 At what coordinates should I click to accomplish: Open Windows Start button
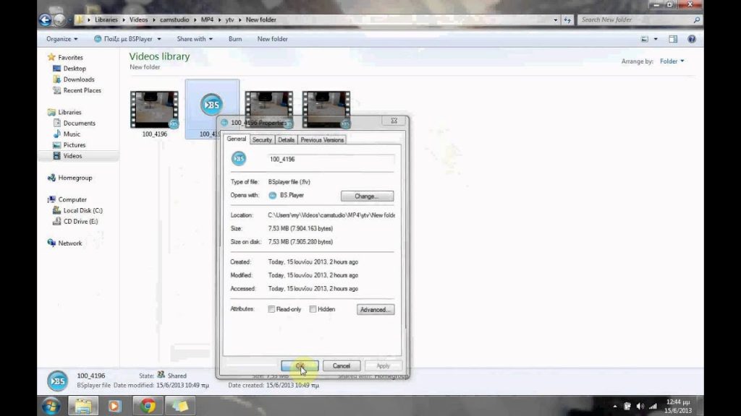[x=51, y=406]
